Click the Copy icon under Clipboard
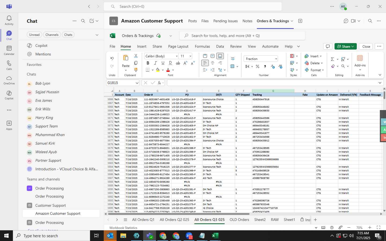 coord(136,63)
